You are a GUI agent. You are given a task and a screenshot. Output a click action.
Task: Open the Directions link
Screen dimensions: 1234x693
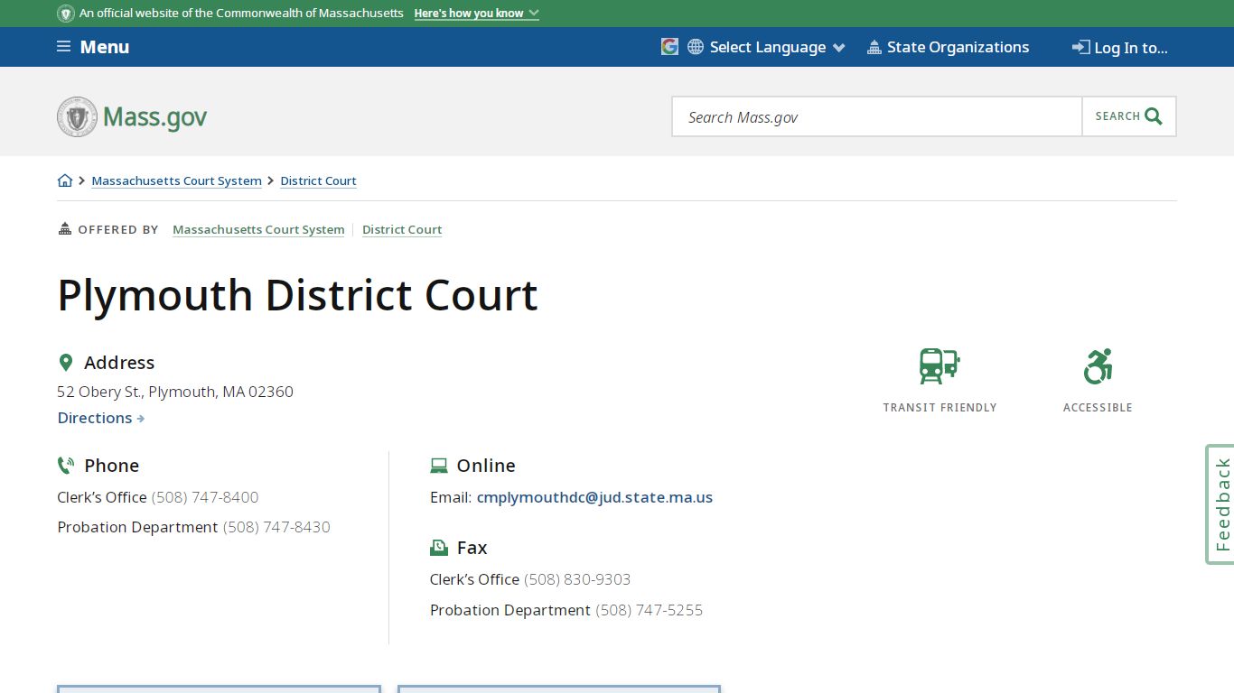click(101, 418)
